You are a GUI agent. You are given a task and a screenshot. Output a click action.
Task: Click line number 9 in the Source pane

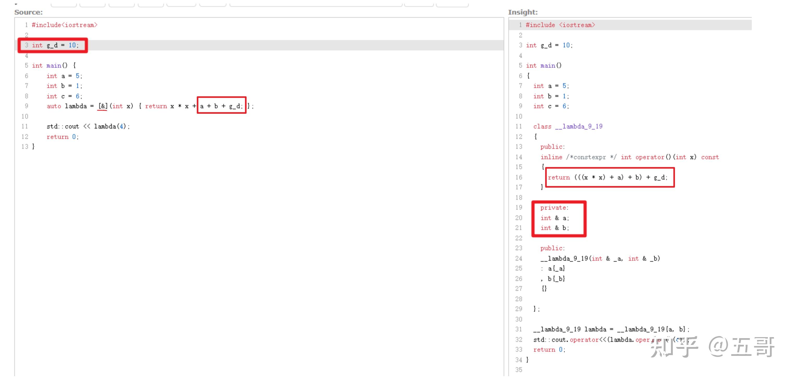click(x=27, y=106)
